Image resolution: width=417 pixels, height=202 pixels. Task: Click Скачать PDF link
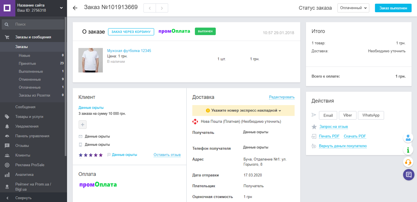click(355, 136)
